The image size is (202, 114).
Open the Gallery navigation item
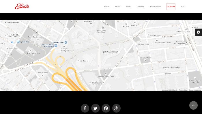(141, 7)
